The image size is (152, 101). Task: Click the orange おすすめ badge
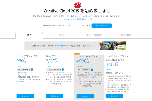tap(77, 54)
